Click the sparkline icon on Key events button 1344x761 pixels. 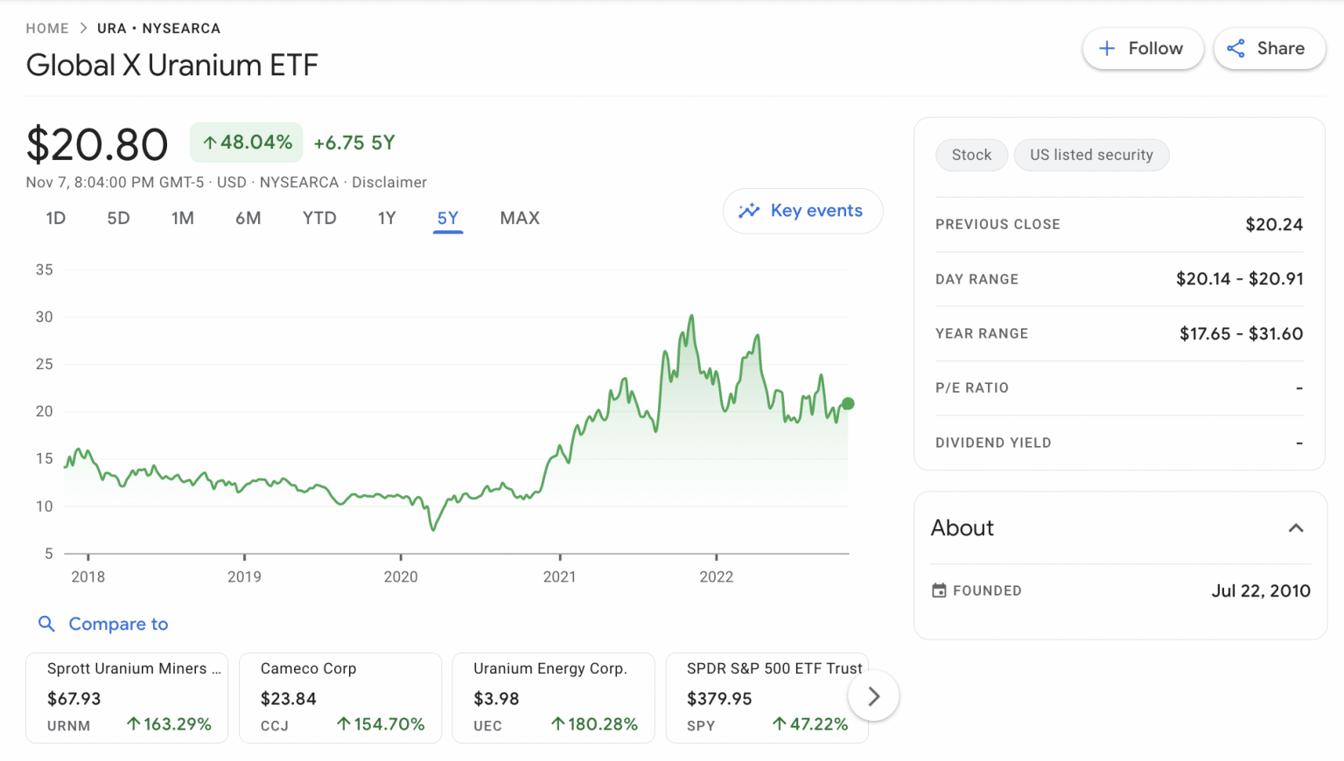[x=750, y=211]
